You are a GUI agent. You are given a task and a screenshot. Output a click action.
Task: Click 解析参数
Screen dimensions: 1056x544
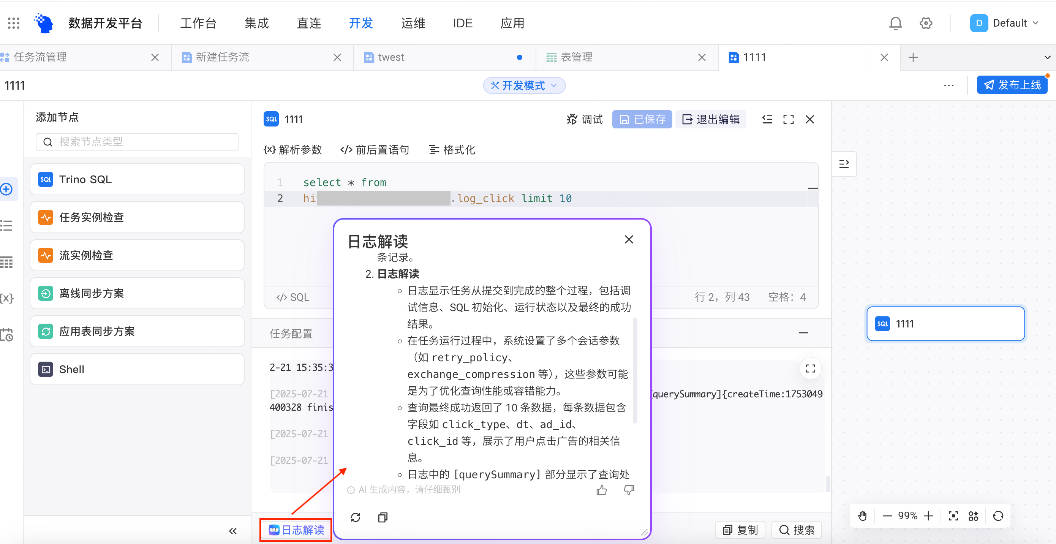click(293, 150)
